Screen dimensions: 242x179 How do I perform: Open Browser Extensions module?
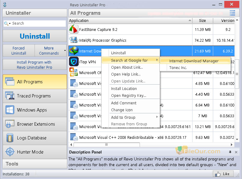[35, 124]
